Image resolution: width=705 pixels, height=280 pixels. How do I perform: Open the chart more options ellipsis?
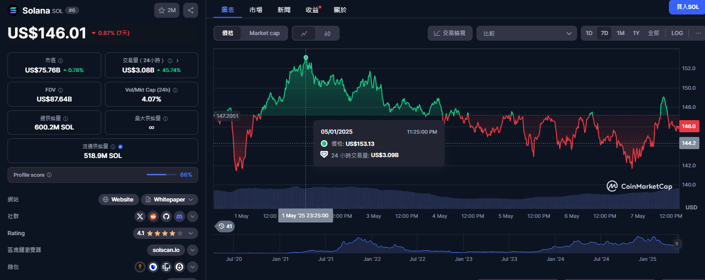(698, 33)
